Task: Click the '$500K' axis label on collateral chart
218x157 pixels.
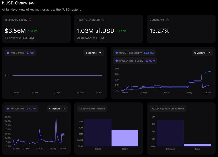Action: tap(80, 140)
